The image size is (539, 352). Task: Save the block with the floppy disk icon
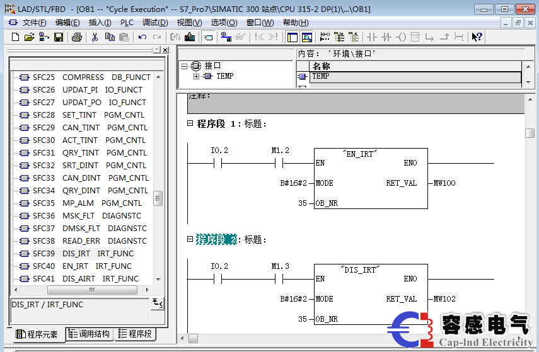point(59,37)
